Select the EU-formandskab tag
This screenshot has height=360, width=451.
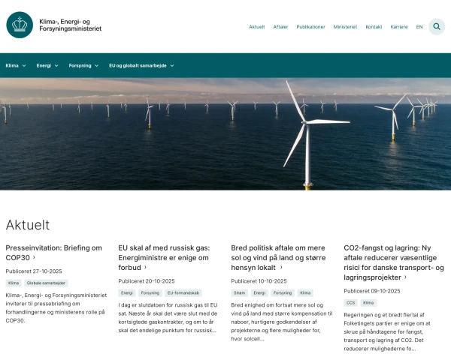coord(183,292)
